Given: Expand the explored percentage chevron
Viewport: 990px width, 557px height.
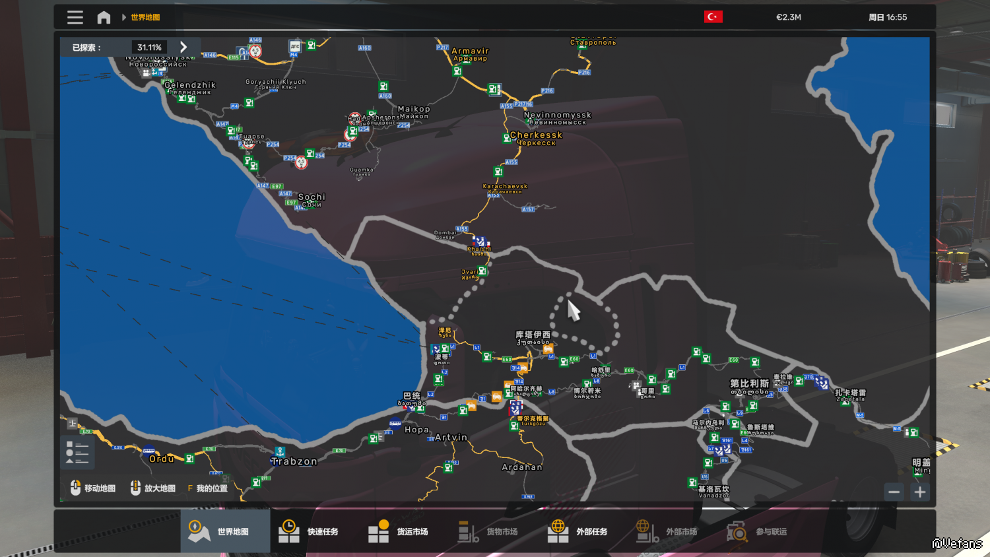Looking at the screenshot, I should (x=183, y=48).
